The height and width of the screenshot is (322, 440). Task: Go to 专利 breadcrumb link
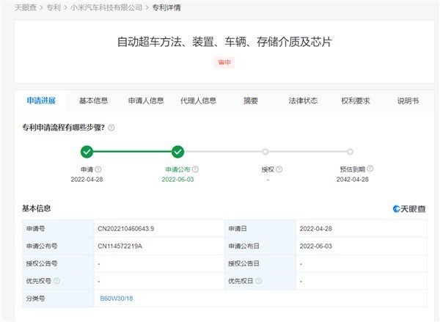54,7
